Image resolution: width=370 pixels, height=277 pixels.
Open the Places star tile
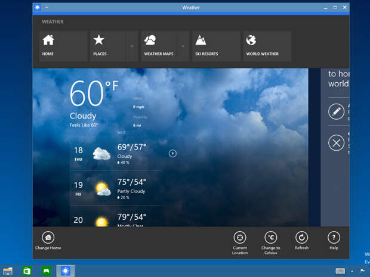click(x=107, y=46)
